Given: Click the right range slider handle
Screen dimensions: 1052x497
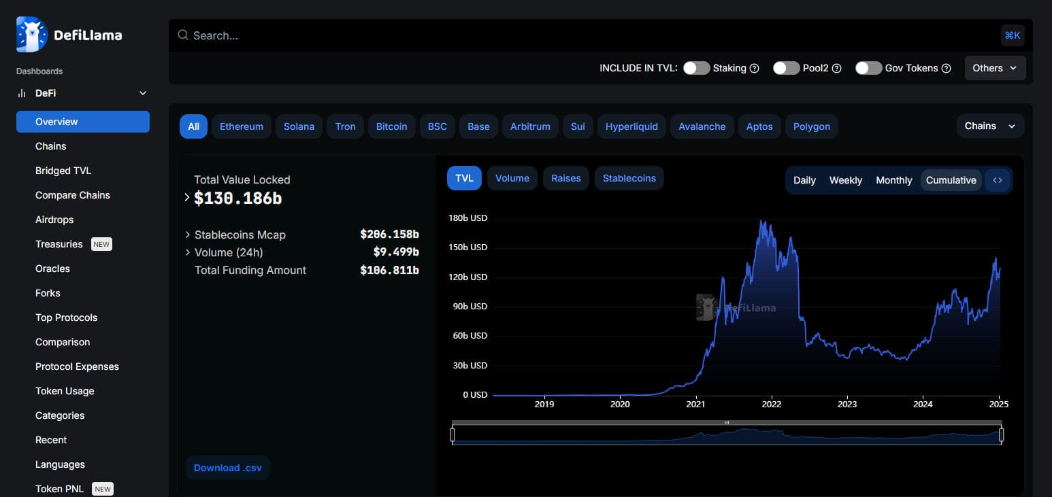Looking at the screenshot, I should [x=1001, y=434].
